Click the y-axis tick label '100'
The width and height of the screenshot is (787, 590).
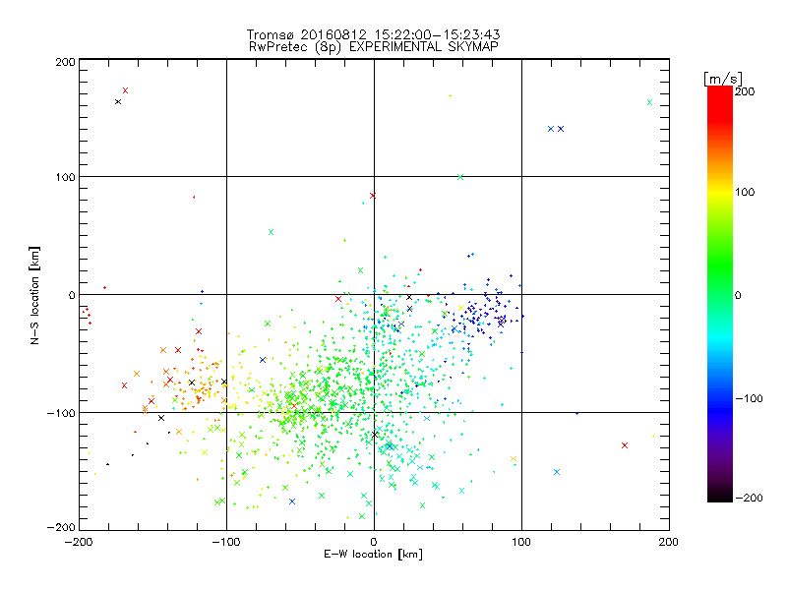tap(65, 177)
